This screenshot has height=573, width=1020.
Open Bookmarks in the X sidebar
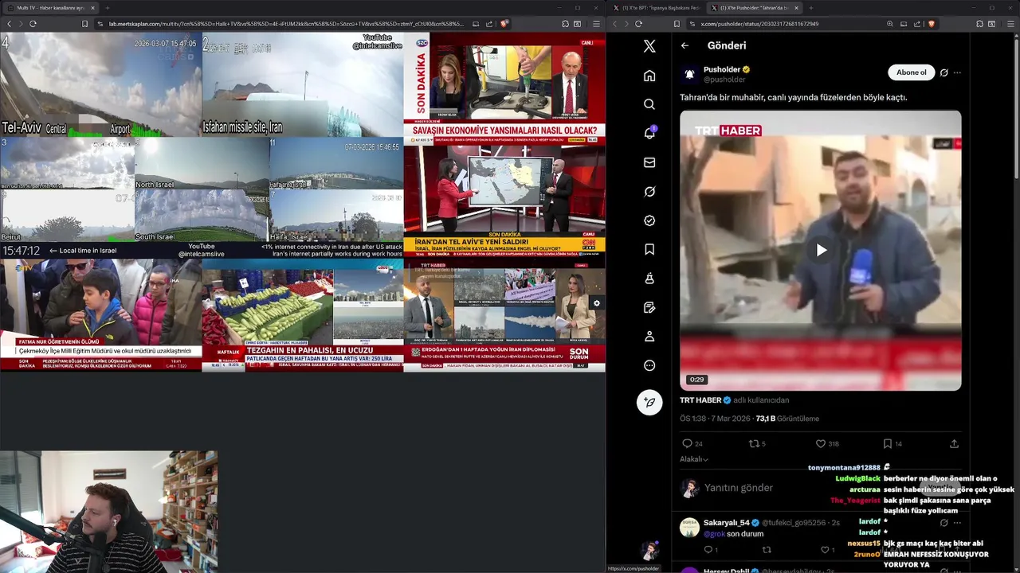pos(649,249)
